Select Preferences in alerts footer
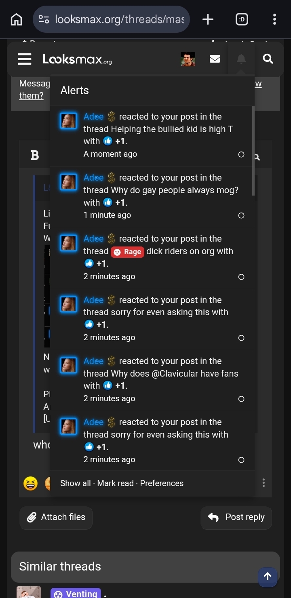This screenshot has height=598, width=291. click(162, 483)
